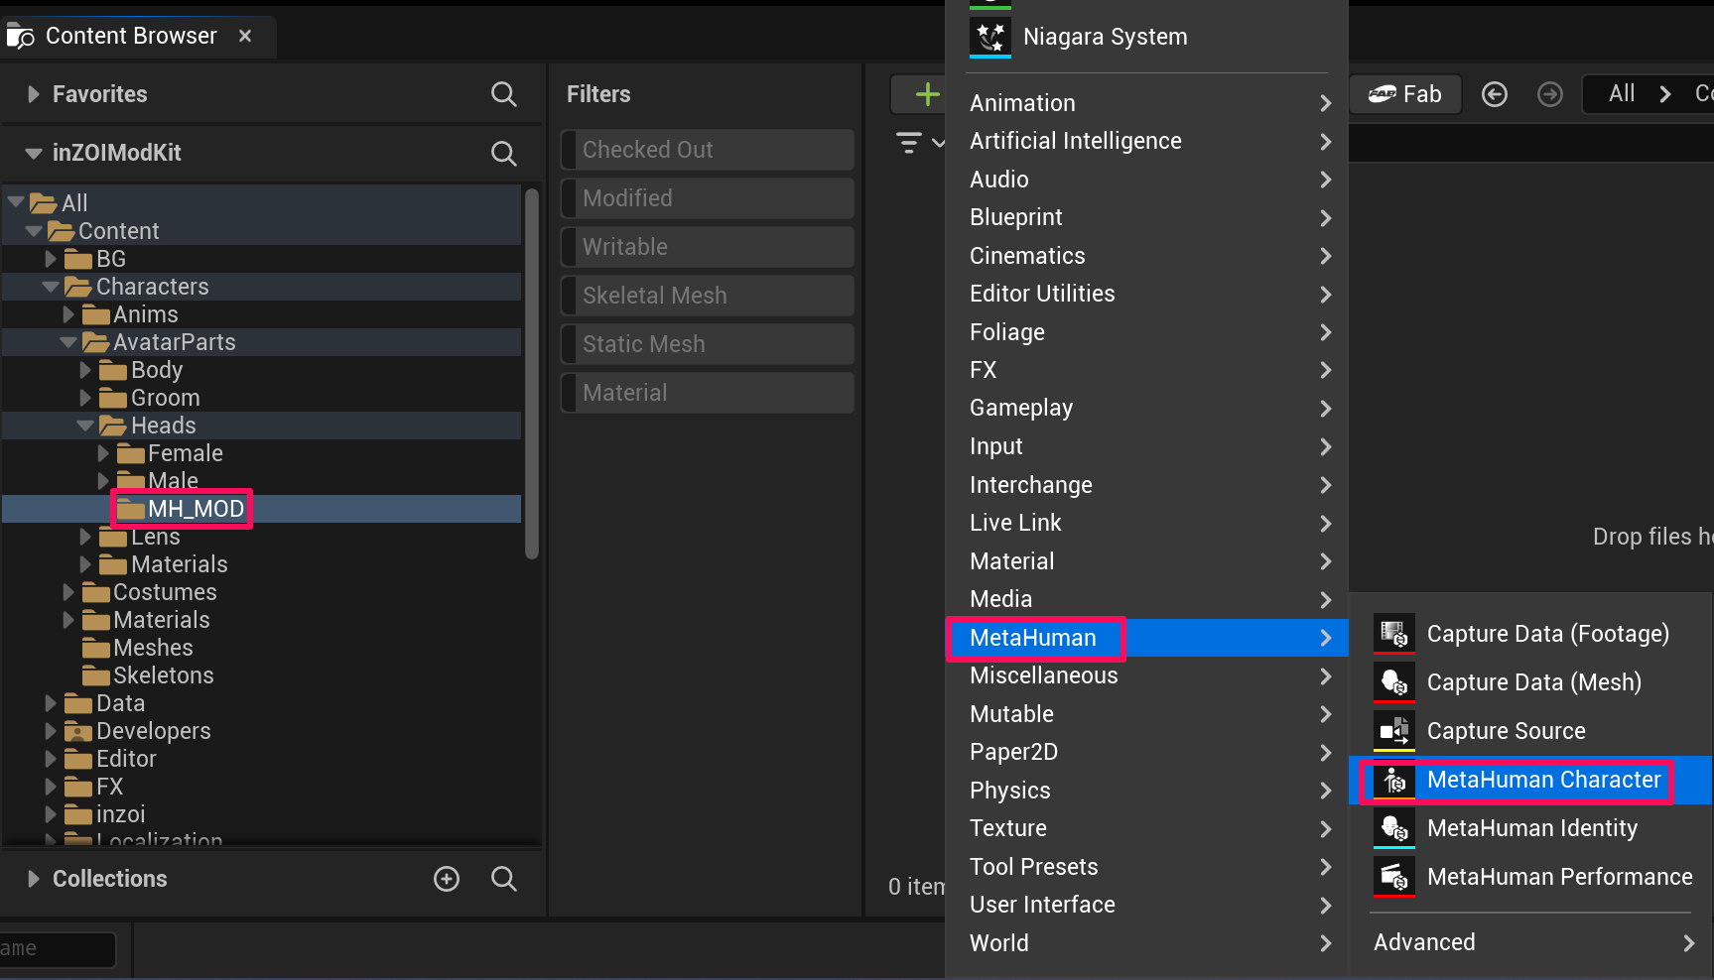Click the green plus Add button
The height and width of the screenshot is (980, 1714).
point(926,94)
